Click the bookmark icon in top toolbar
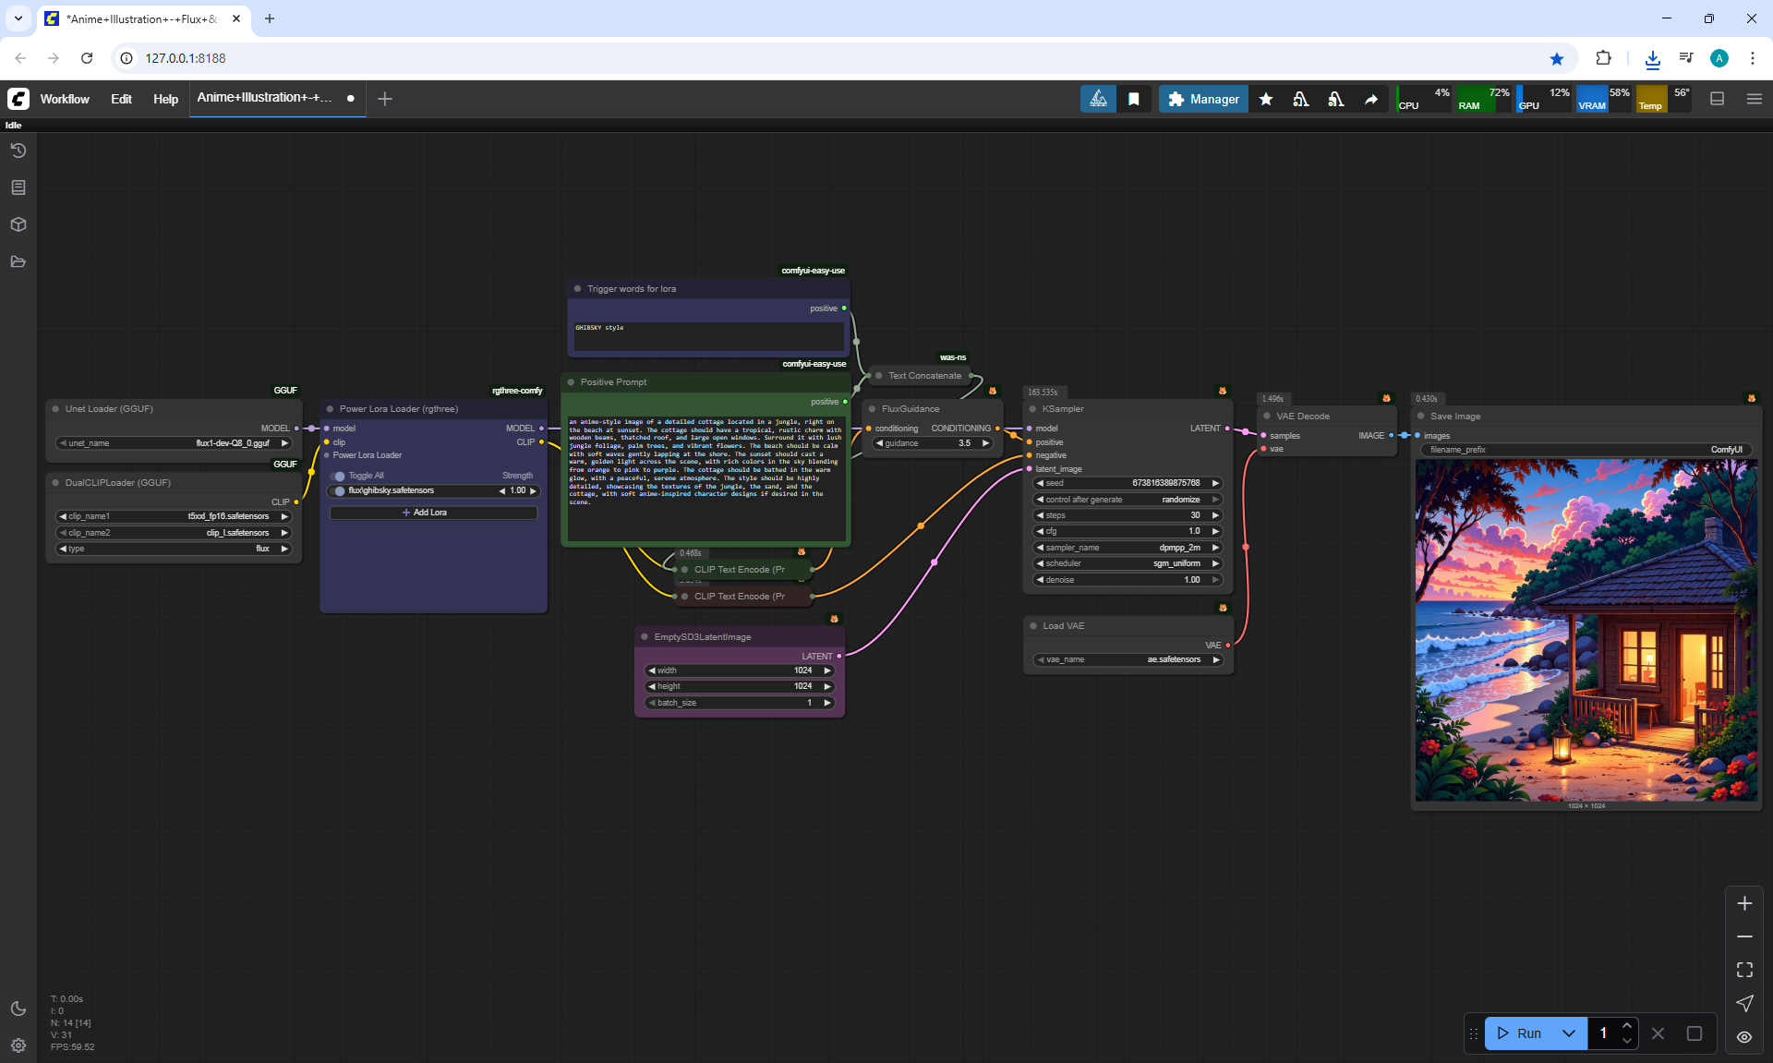 coord(1133,99)
